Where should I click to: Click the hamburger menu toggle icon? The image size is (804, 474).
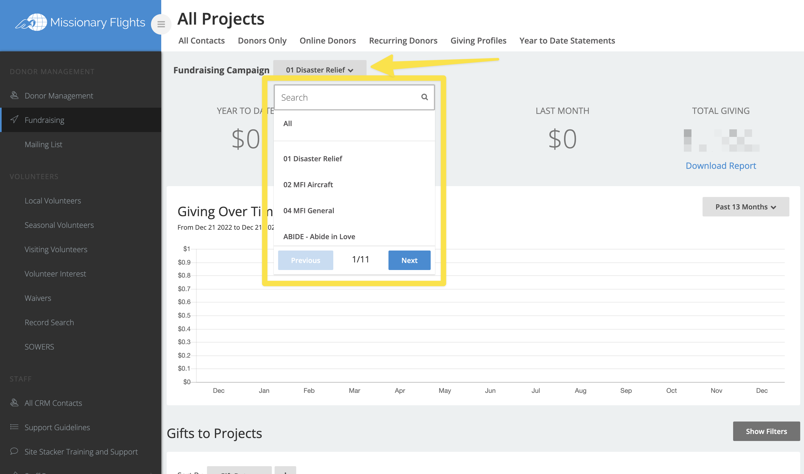click(x=161, y=24)
